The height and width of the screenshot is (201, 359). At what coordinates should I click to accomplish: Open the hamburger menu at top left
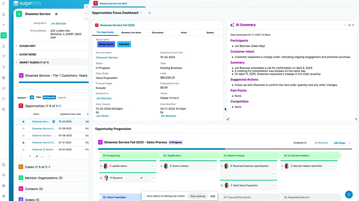tap(4, 4)
